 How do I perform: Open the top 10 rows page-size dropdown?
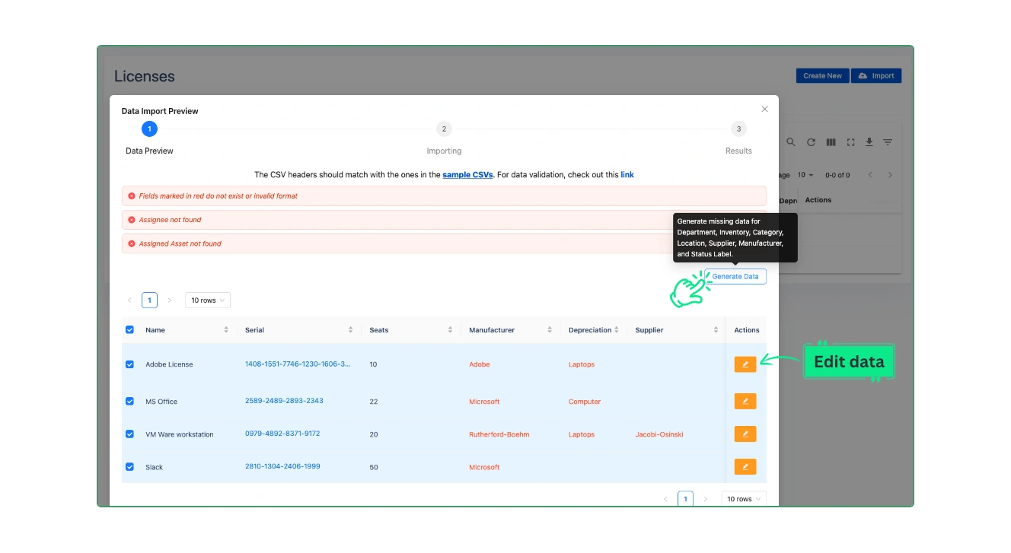click(207, 300)
